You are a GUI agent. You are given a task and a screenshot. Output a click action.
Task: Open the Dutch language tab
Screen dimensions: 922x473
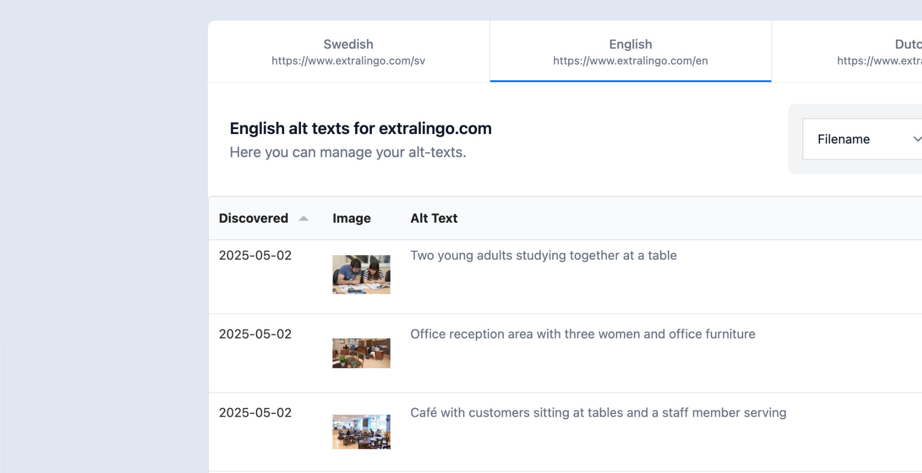click(x=847, y=52)
